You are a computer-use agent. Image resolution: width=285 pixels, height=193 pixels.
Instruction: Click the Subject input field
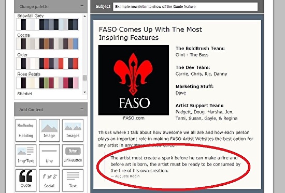(x=185, y=7)
